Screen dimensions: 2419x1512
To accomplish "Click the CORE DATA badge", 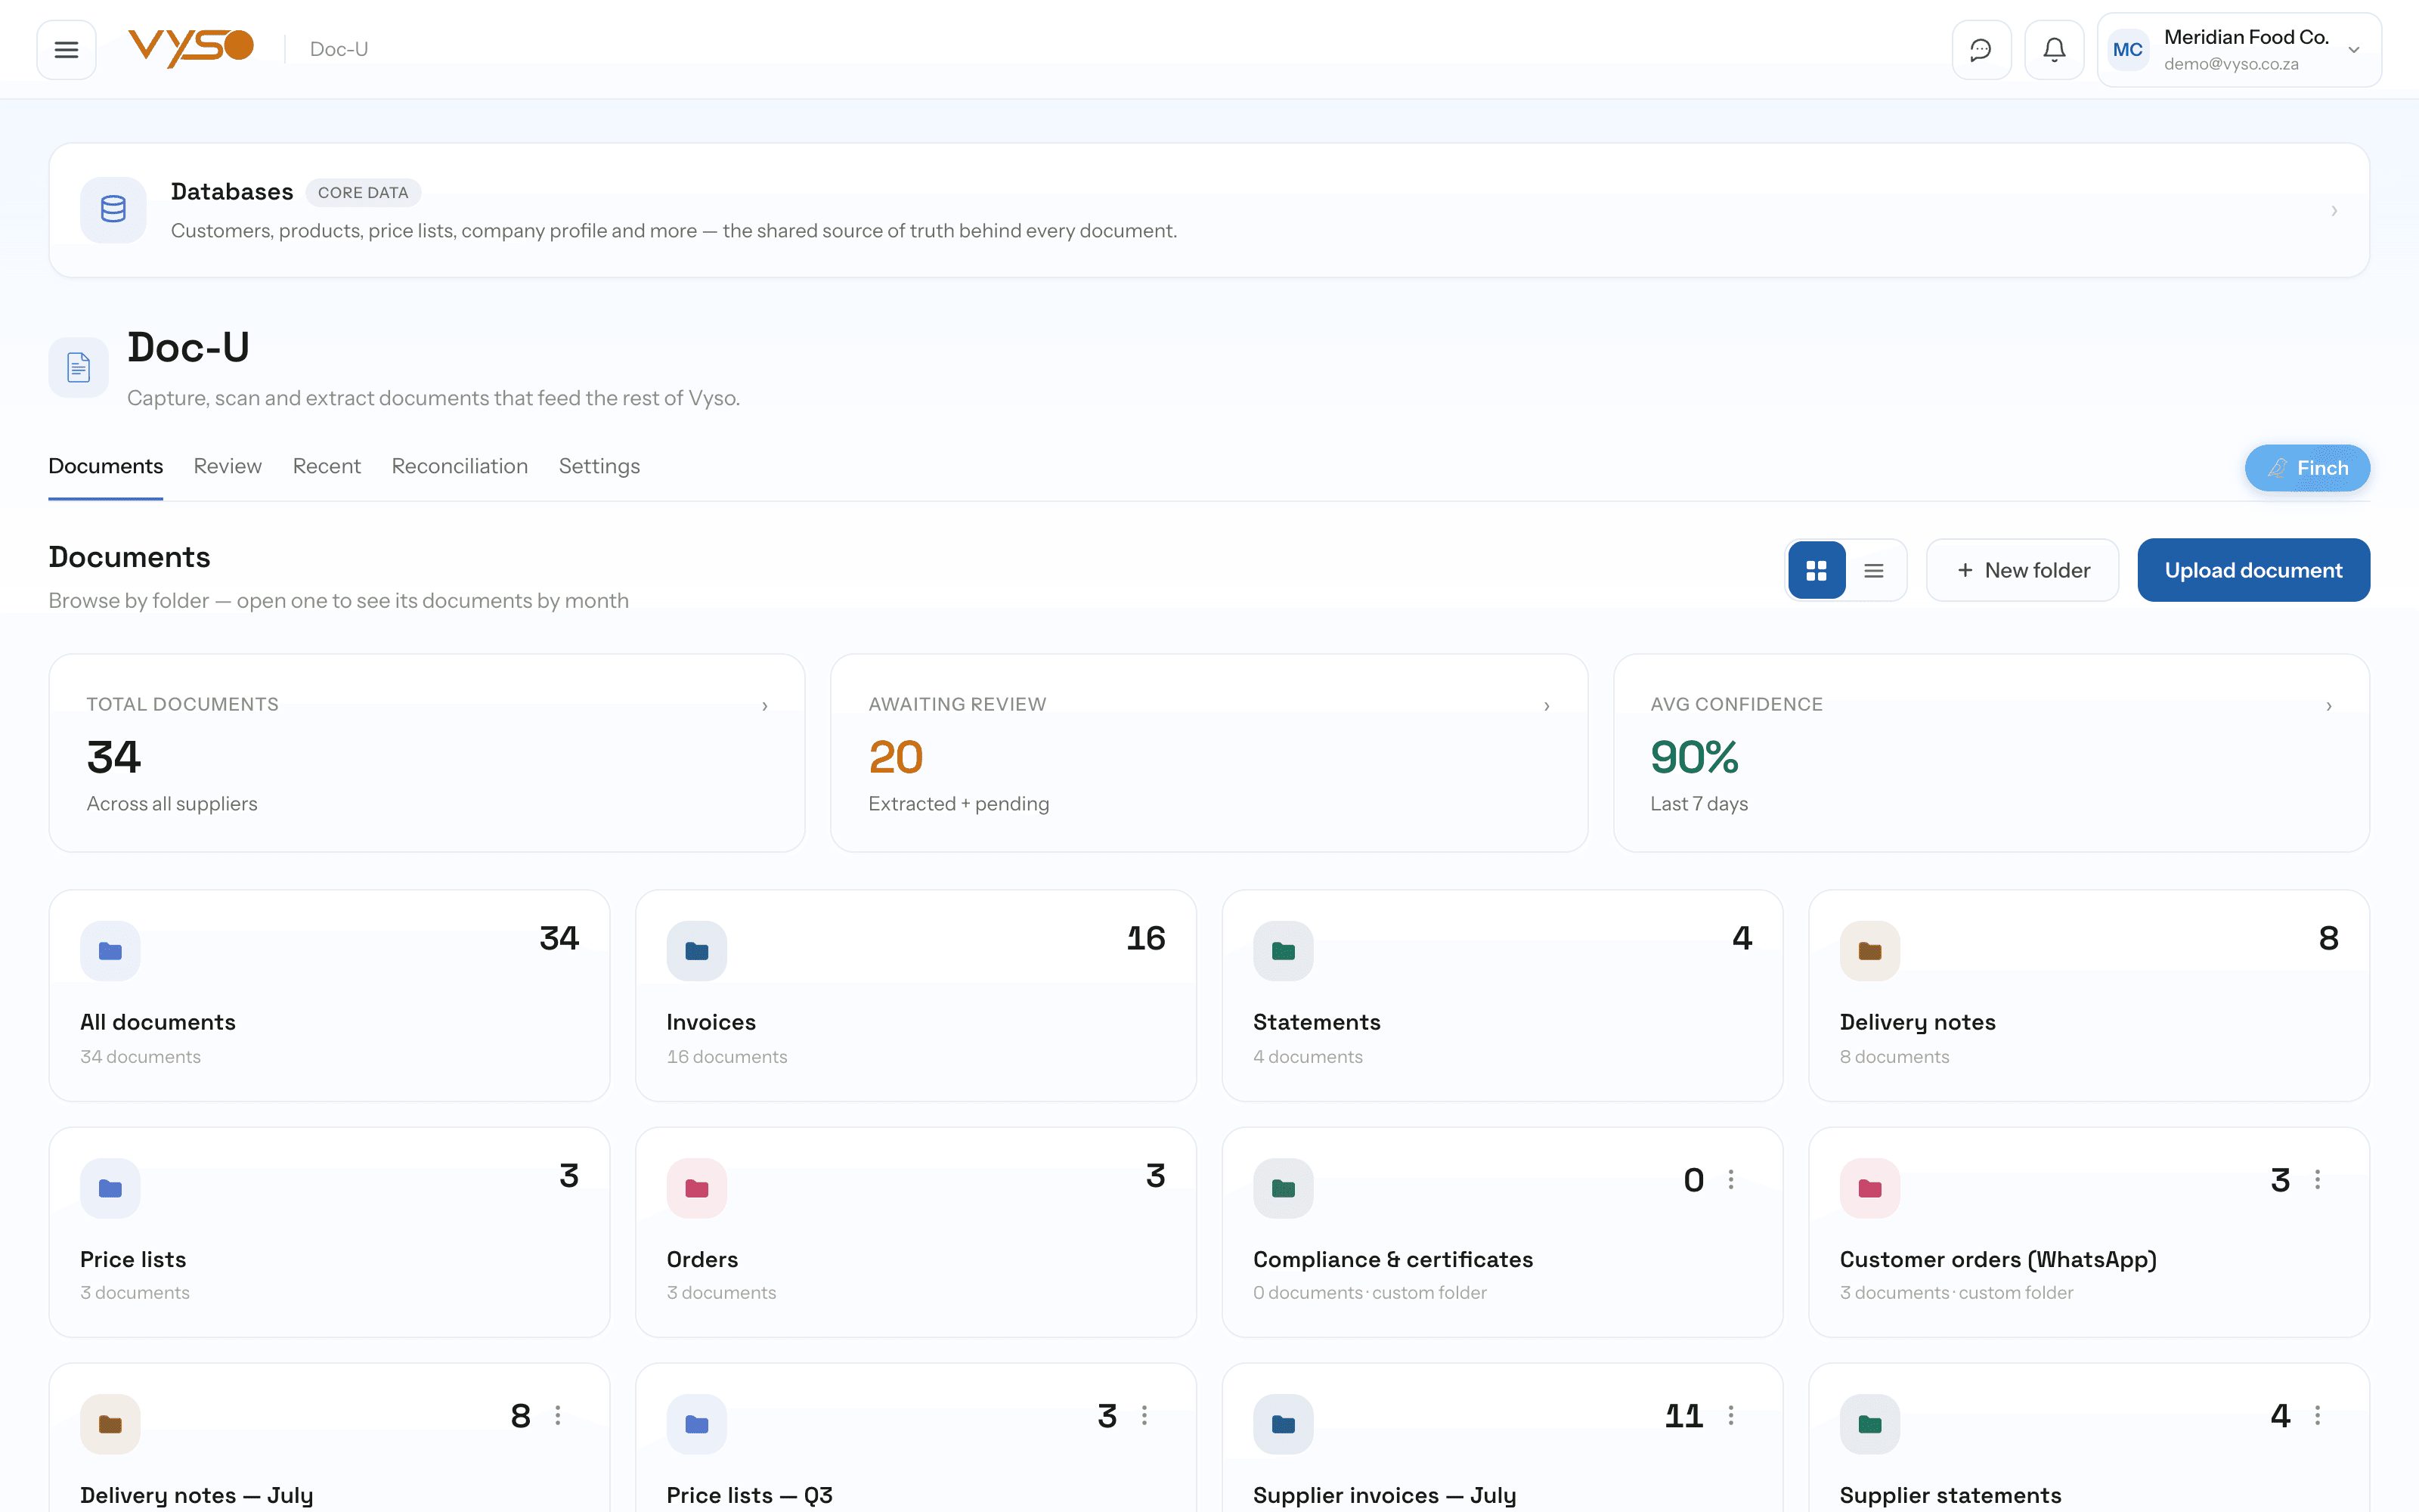I will click(x=363, y=192).
